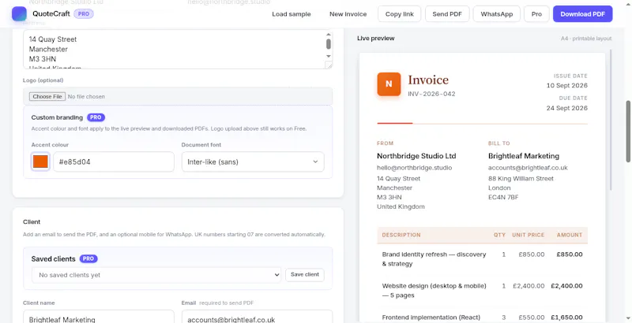Open the orange accent colour swatch
The width and height of the screenshot is (632, 323).
[40, 162]
